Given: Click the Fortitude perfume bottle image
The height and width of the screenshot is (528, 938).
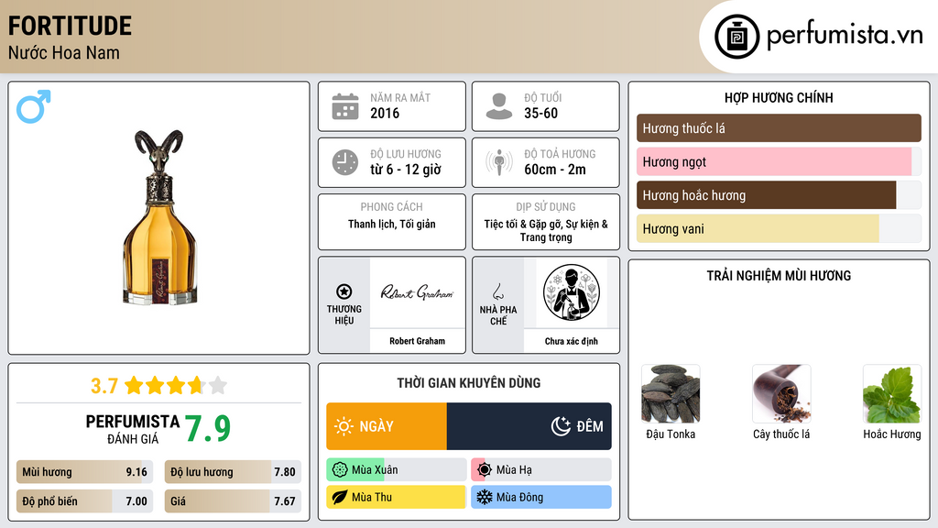Looking at the screenshot, I should [x=159, y=217].
